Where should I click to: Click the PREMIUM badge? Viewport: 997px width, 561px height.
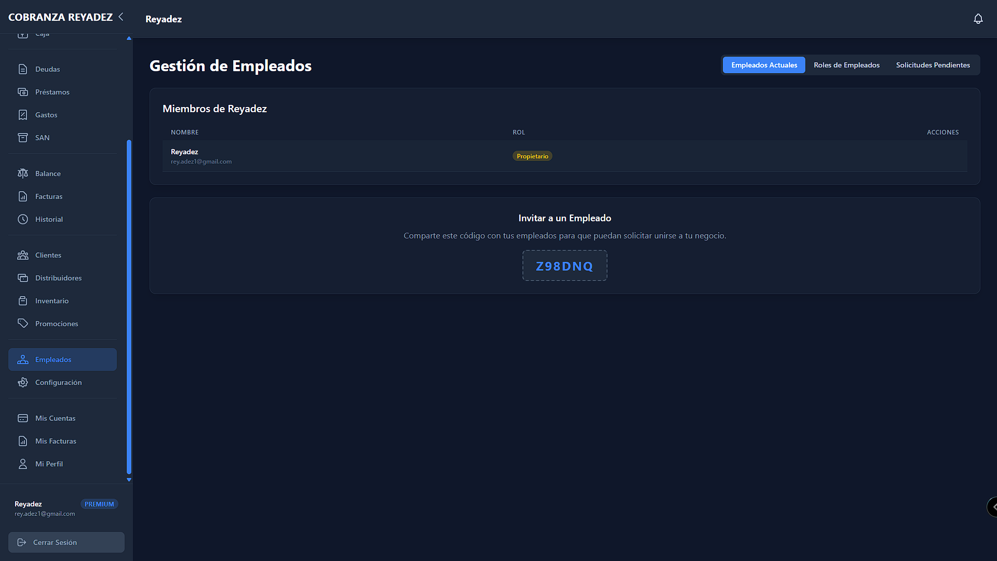pyautogui.click(x=99, y=504)
